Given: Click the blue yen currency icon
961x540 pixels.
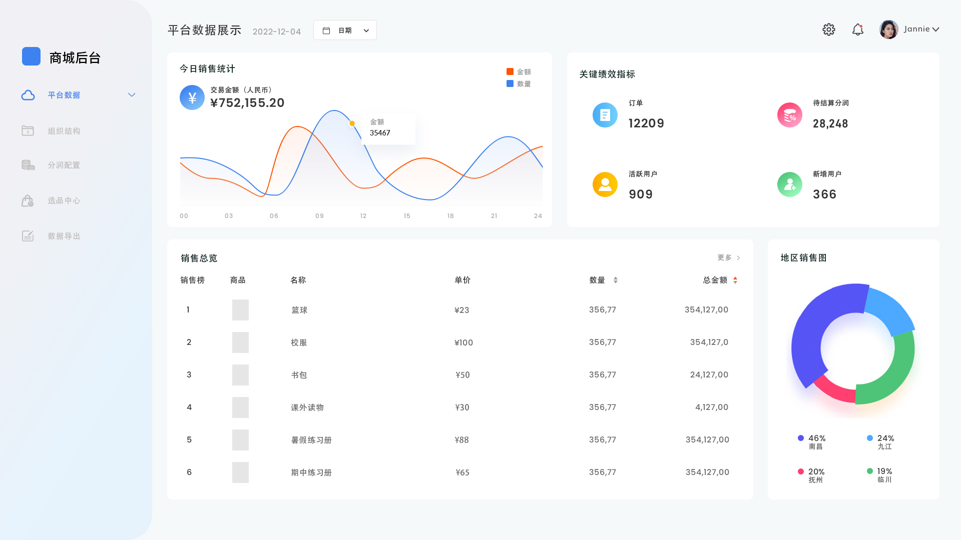Looking at the screenshot, I should [x=192, y=97].
